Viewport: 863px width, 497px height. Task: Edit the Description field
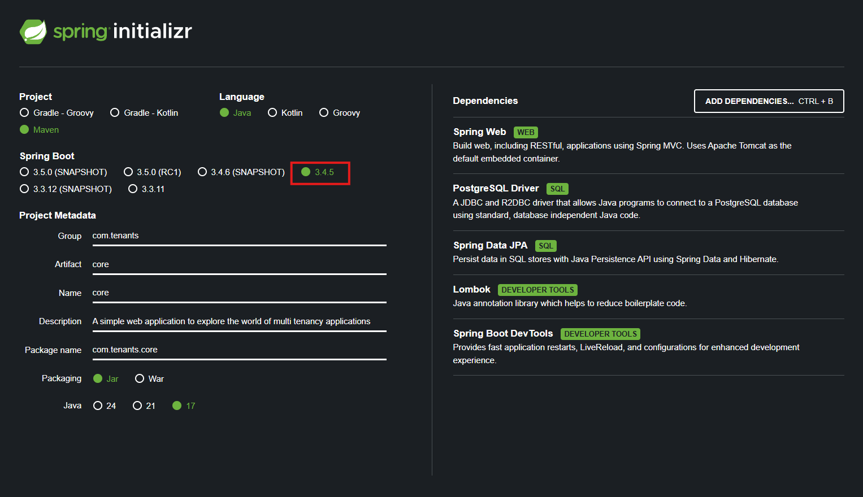coord(238,321)
